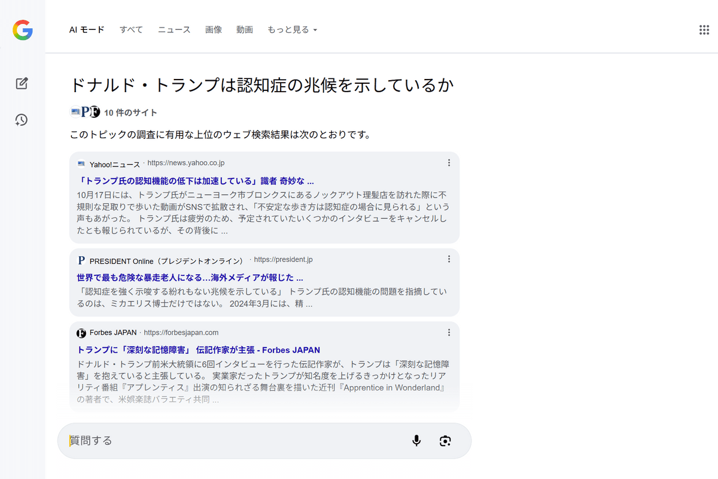The height and width of the screenshot is (479, 718).
Task: Open the Google apps grid
Action: click(704, 30)
